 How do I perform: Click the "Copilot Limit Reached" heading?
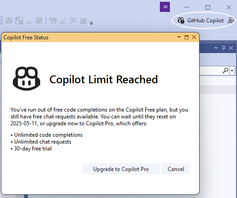pos(104,80)
